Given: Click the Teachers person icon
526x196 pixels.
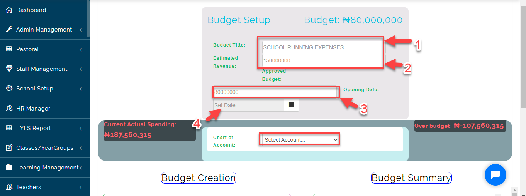Looking at the screenshot, I should [9, 187].
